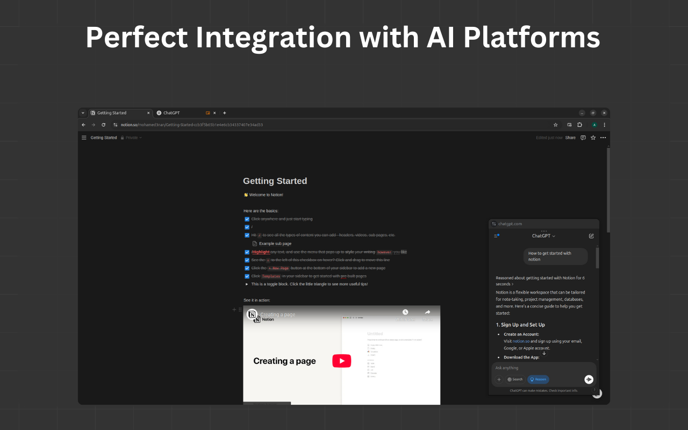Click the 'Welcome to Notion!' text
This screenshot has height=430, width=688.
click(266, 195)
